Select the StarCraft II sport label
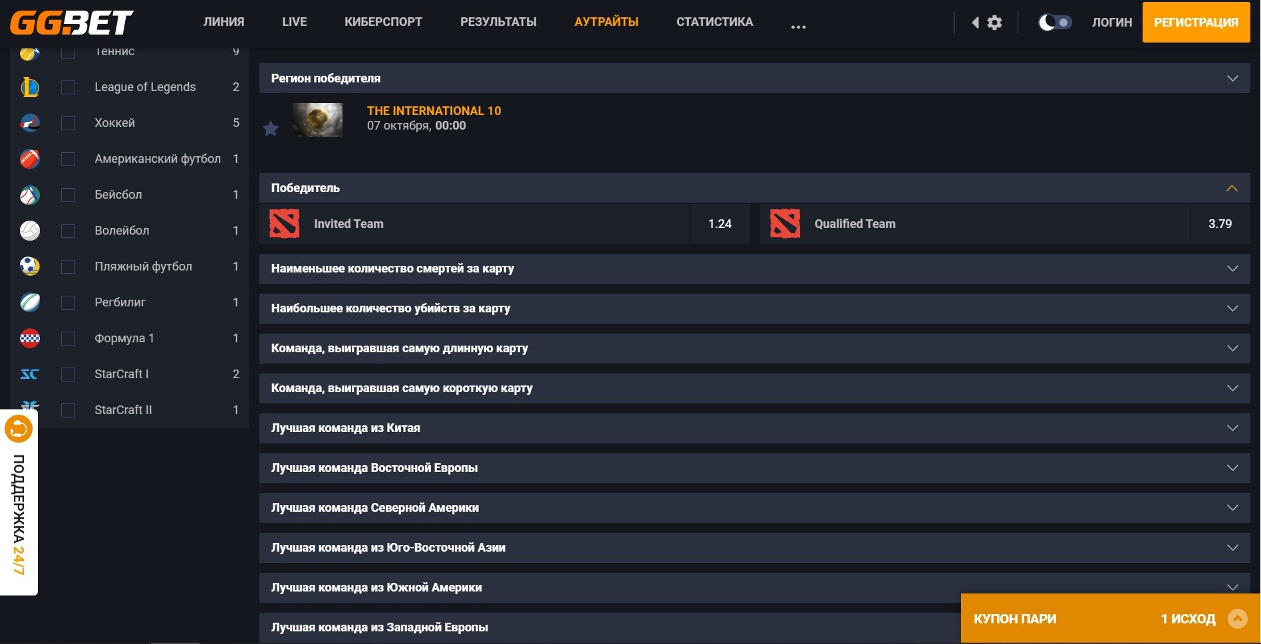 (124, 410)
